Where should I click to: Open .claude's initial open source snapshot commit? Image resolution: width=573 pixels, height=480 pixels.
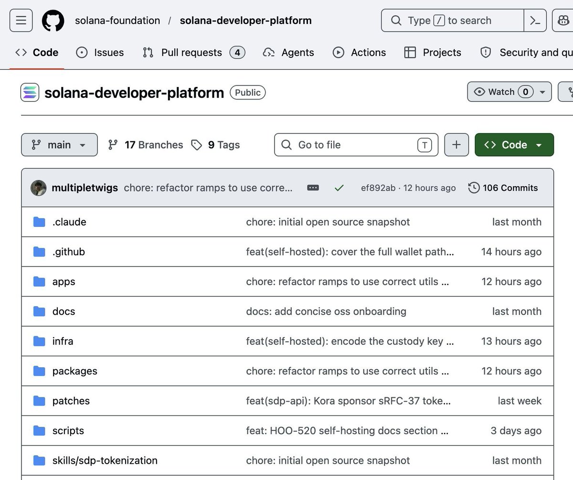click(328, 222)
